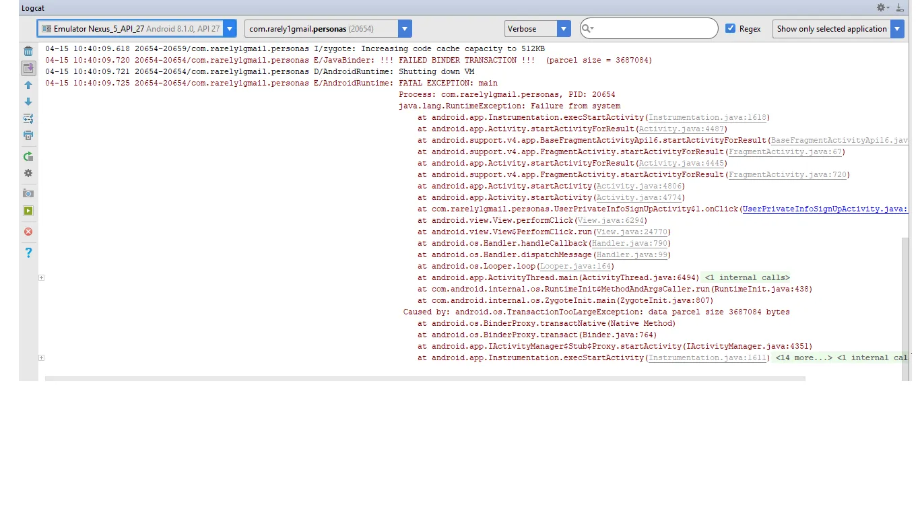
Task: Expand the fold beside the ActivityThread.main line
Action: click(42, 277)
